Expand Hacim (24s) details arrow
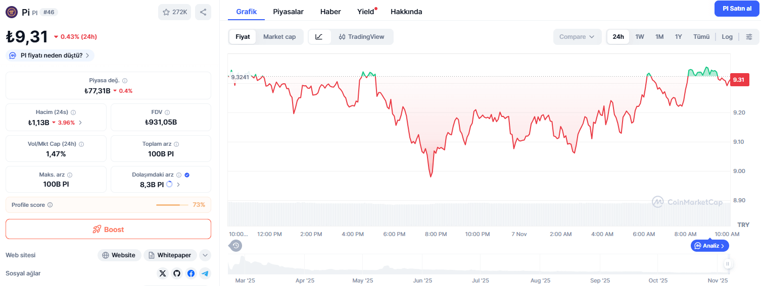 pos(80,122)
